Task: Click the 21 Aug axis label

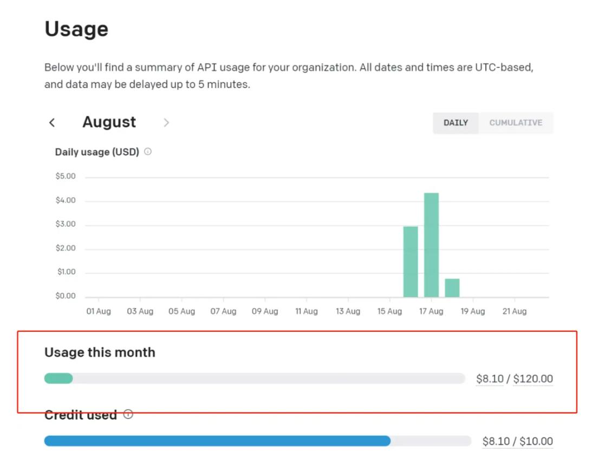Action: (514, 311)
